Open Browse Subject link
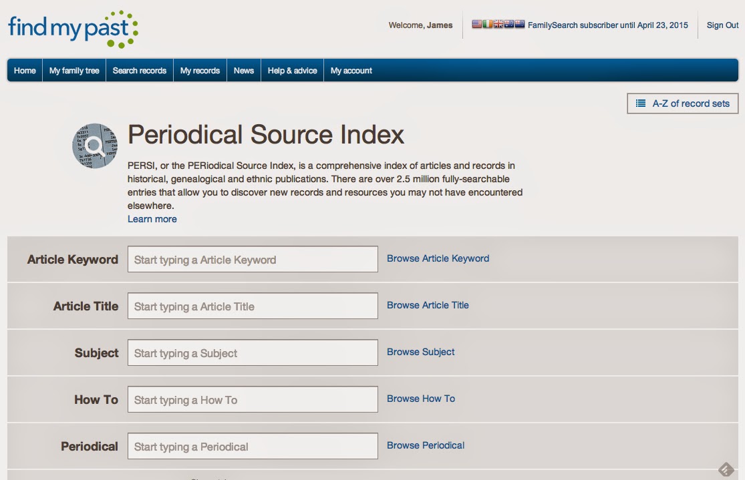Screen dimensions: 745x480 pos(420,352)
